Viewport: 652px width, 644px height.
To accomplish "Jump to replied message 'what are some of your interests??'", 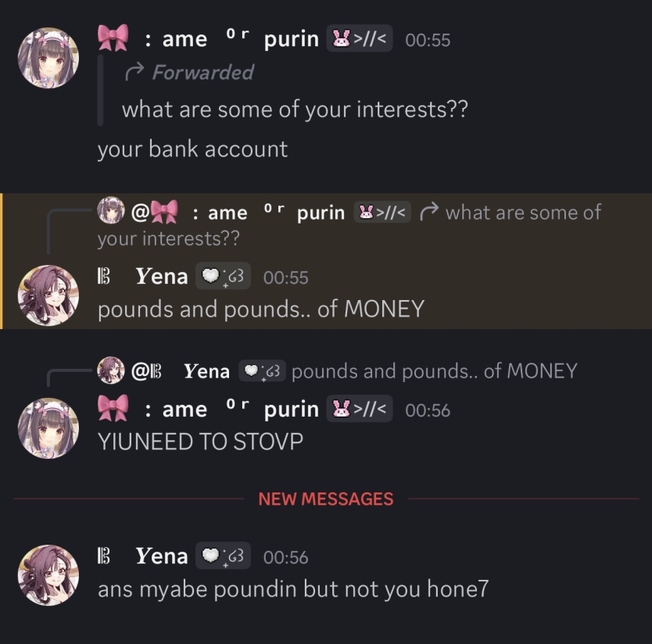I will (x=349, y=225).
